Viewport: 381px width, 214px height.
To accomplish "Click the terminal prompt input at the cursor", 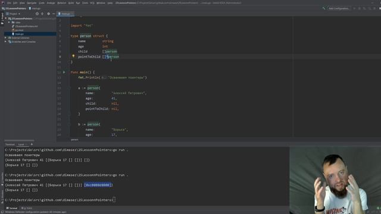I will tap(114, 200).
